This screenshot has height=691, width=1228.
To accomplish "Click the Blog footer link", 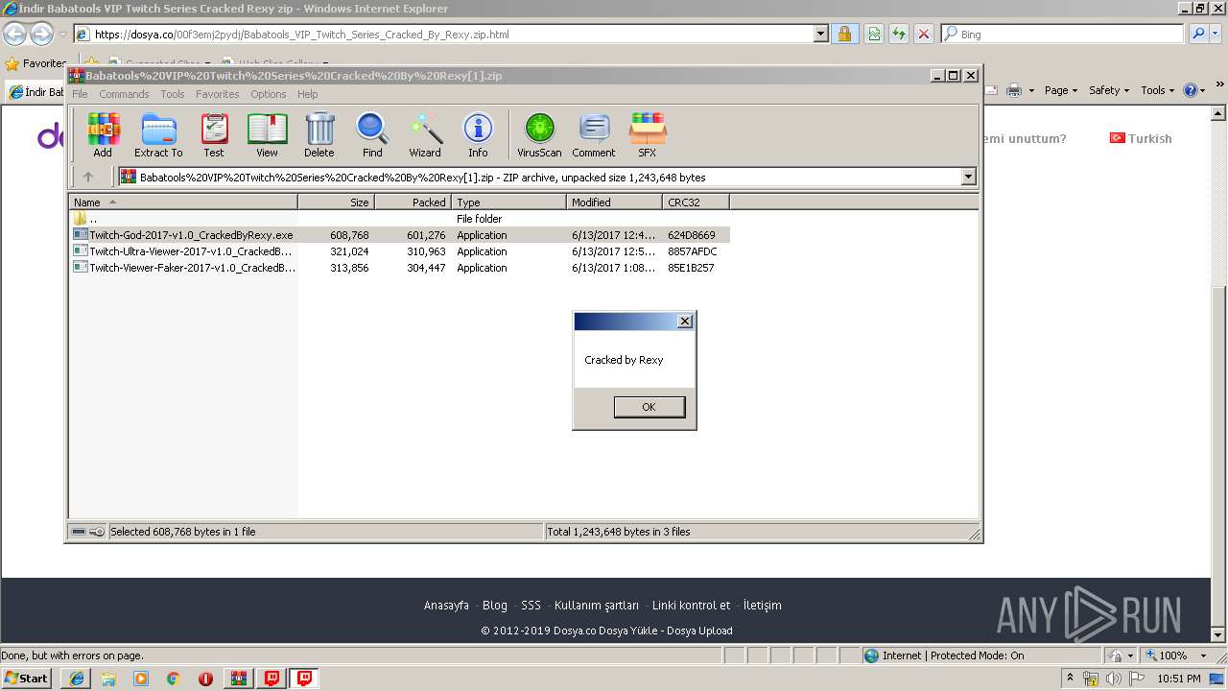I will tap(495, 606).
